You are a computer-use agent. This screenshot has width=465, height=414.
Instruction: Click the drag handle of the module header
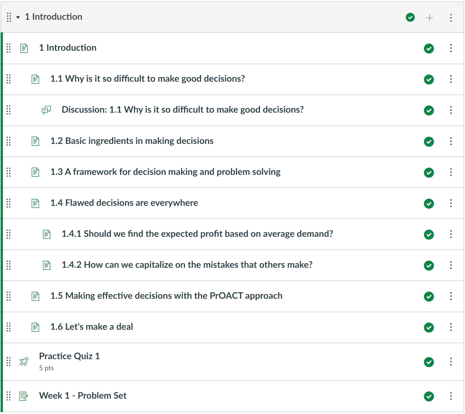click(9, 17)
